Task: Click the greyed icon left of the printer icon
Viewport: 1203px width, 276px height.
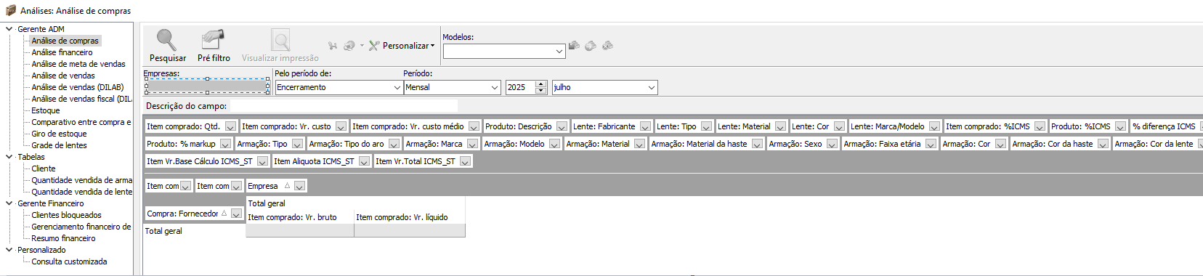Action: (x=333, y=46)
